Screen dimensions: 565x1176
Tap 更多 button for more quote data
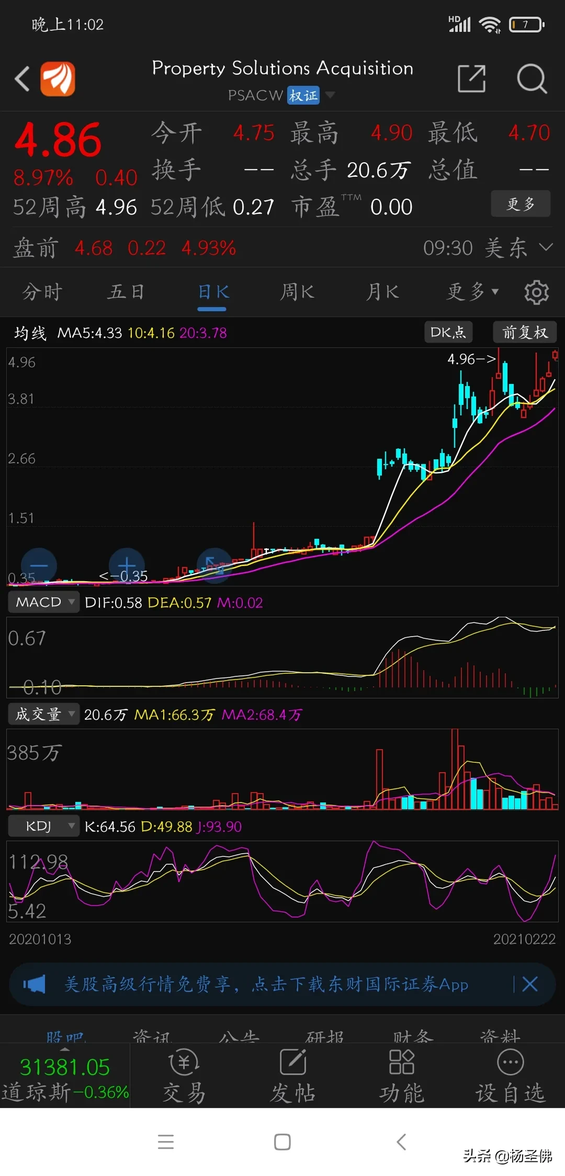pos(521,203)
